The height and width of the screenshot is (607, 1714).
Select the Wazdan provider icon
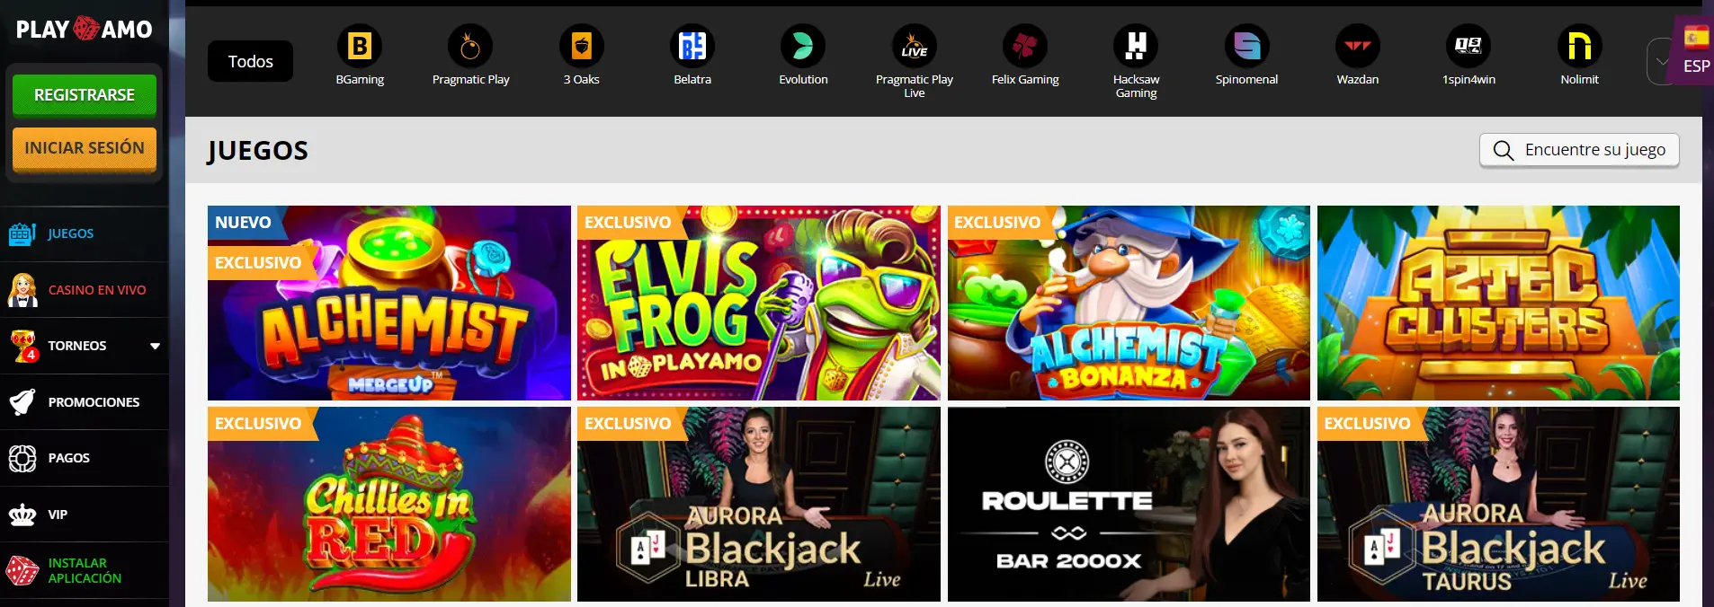pos(1357,47)
